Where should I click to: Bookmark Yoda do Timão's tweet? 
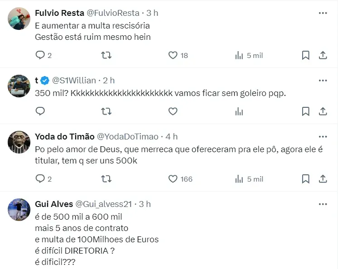pos(306,179)
